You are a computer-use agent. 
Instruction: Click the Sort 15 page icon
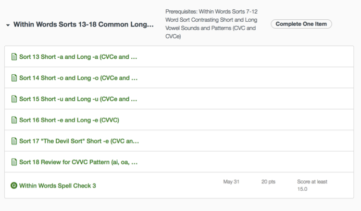14,99
